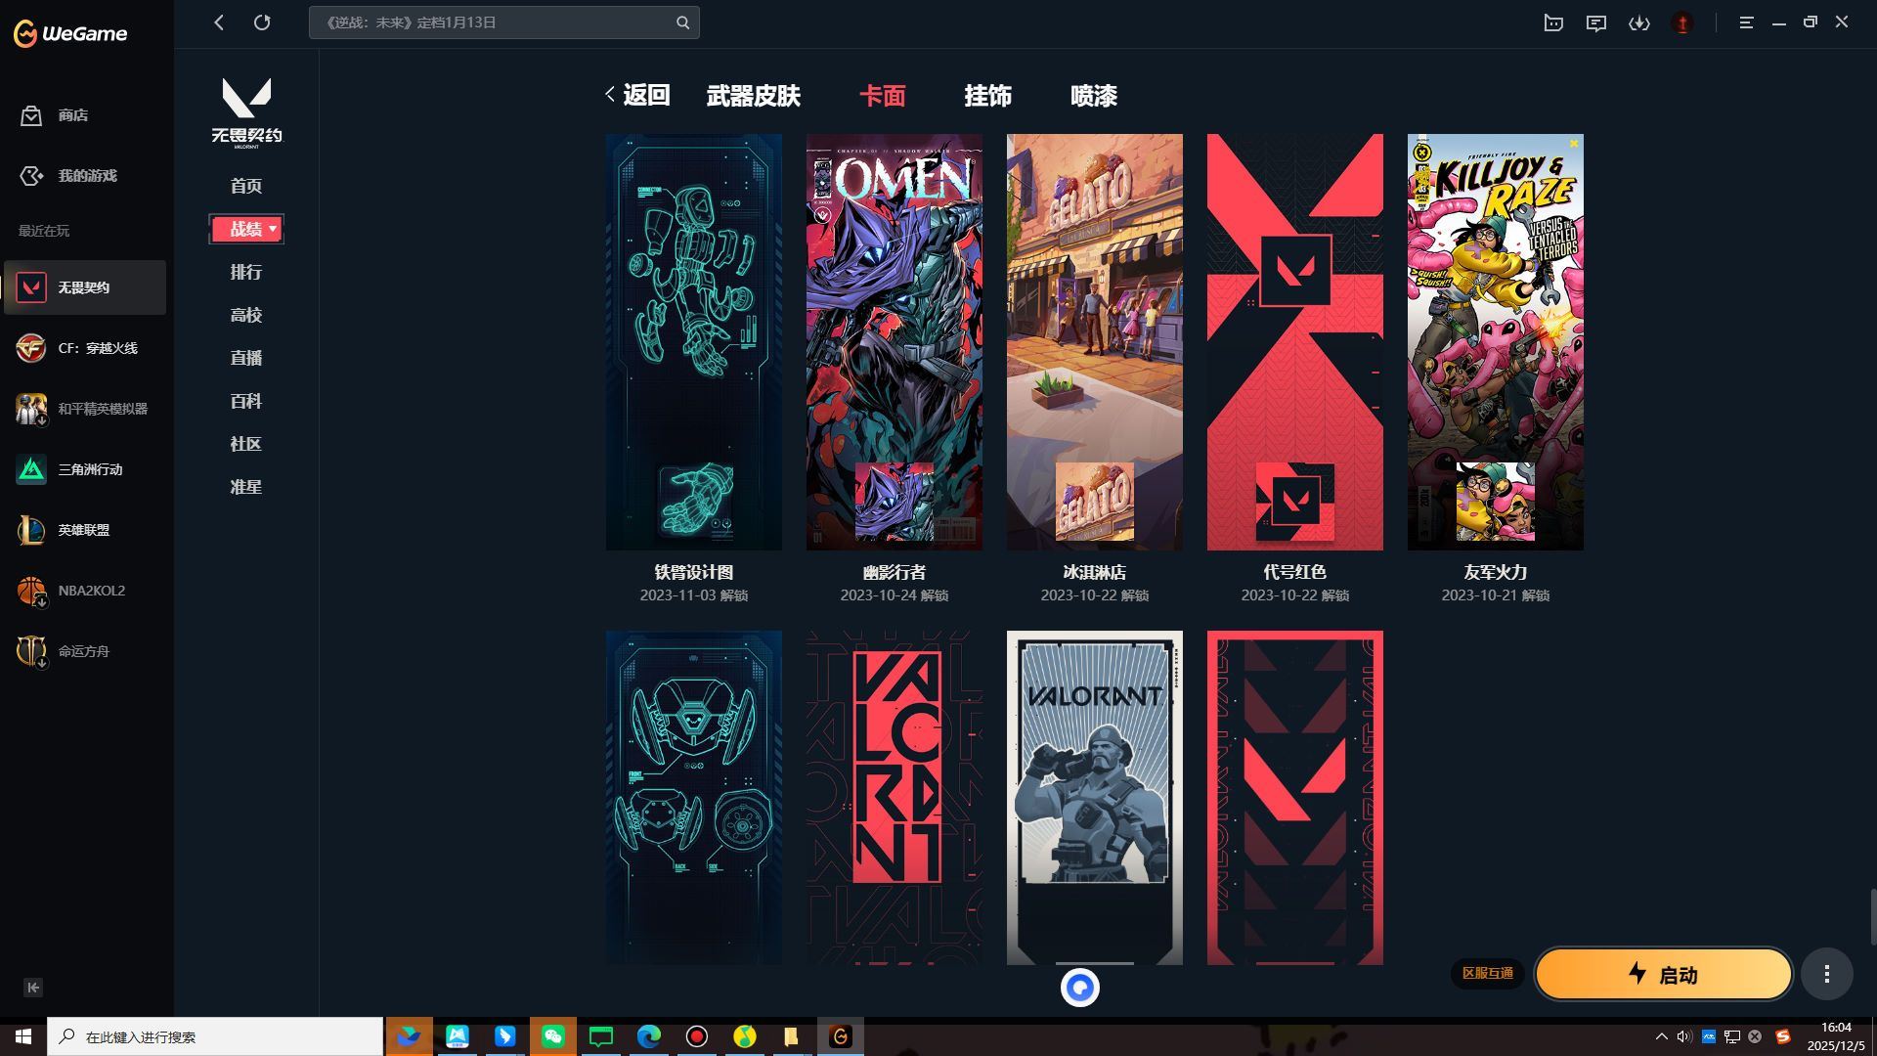The width and height of the screenshot is (1877, 1056).
Task: Open the three-dot menu near 启动 button
Action: 1826,974
